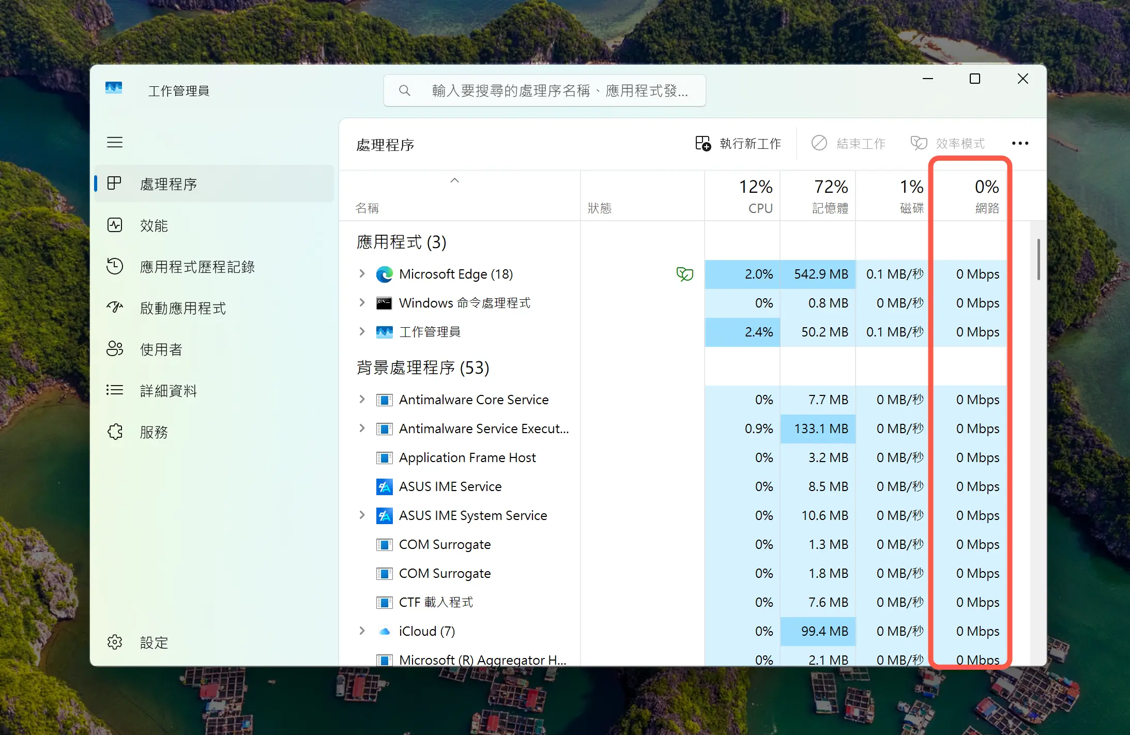
Task: Sort by 名稱 column header
Action: point(460,196)
